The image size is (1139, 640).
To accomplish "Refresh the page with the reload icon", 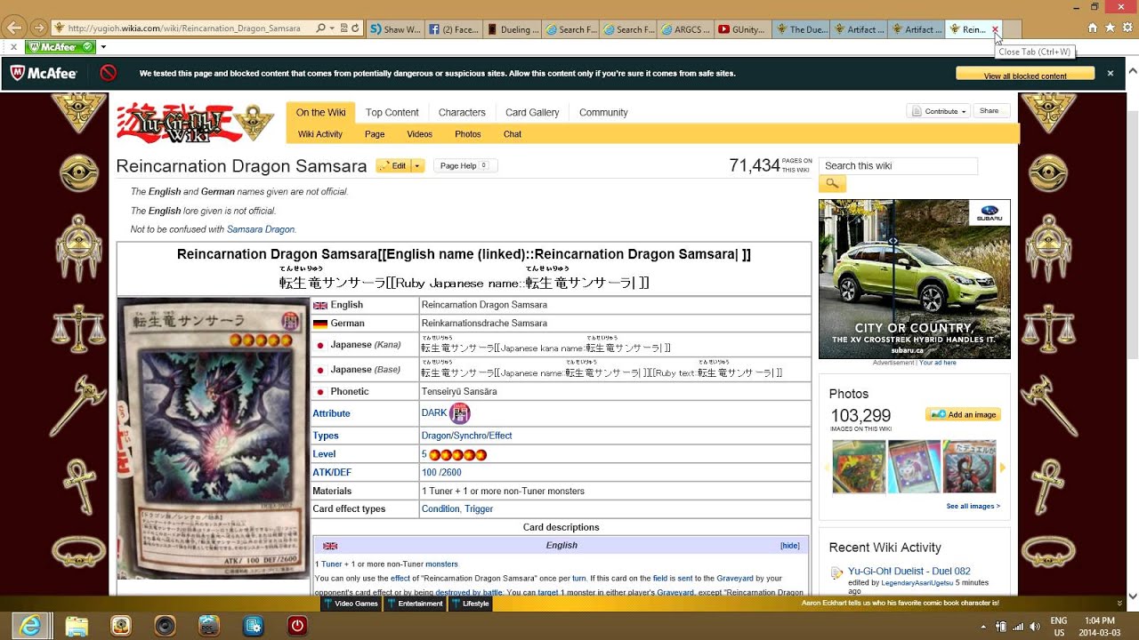I will tap(355, 28).
